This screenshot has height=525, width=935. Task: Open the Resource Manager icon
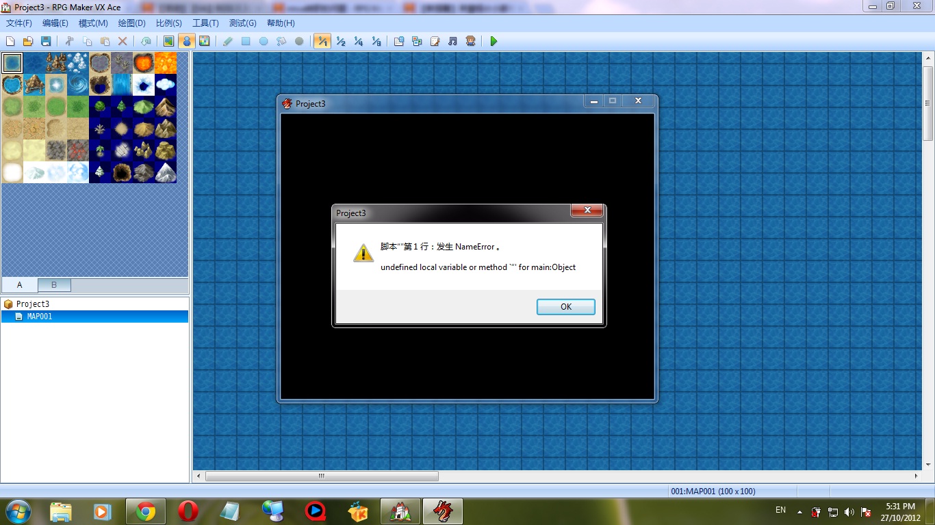pos(417,41)
